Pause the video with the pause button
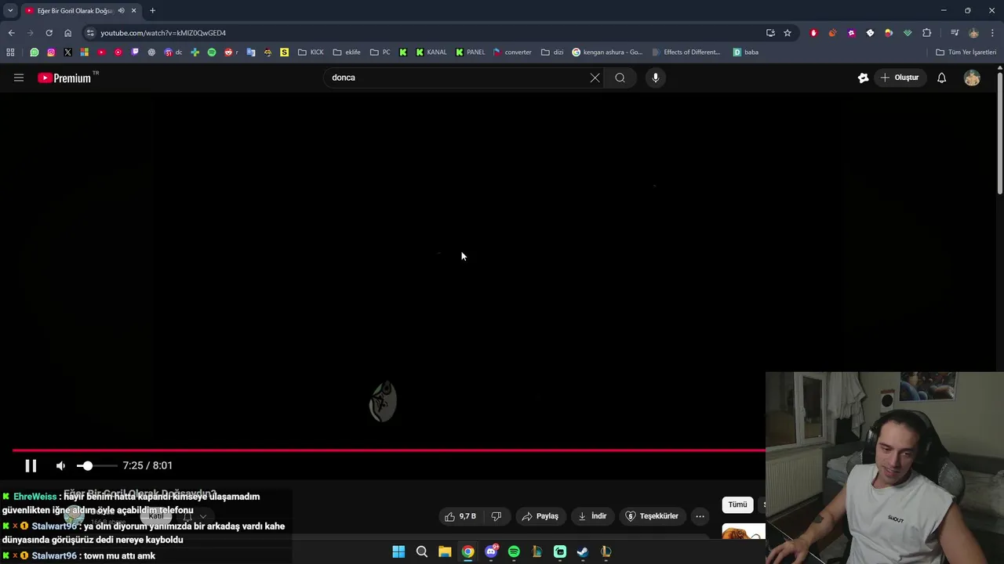Screen dimensions: 1004x564 point(31,466)
